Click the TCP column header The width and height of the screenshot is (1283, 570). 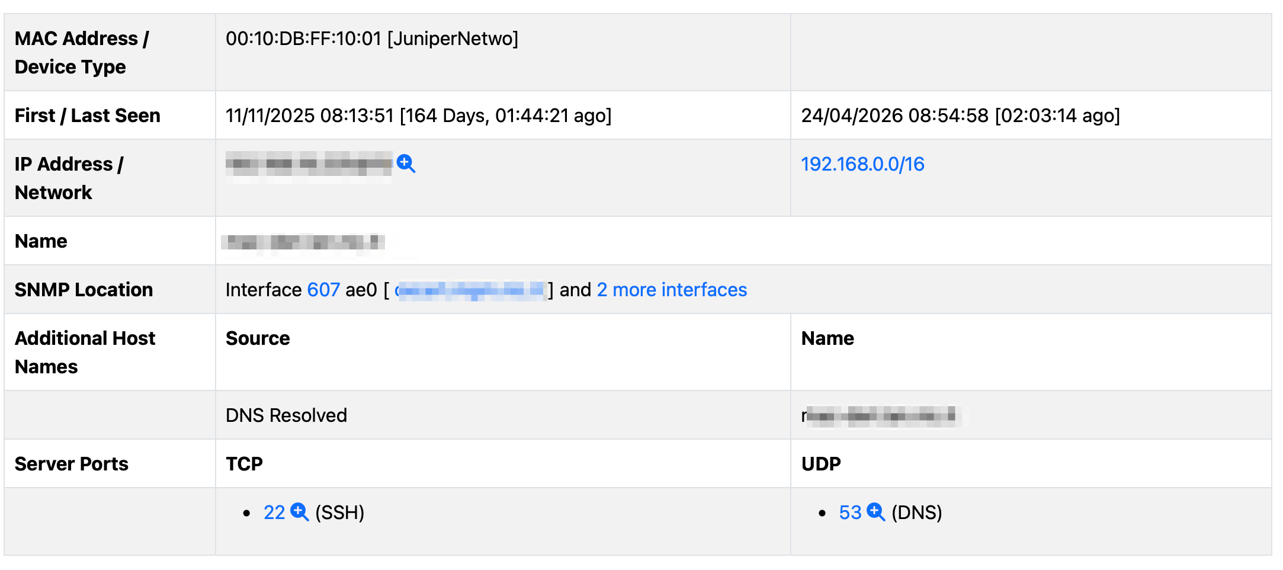(244, 464)
